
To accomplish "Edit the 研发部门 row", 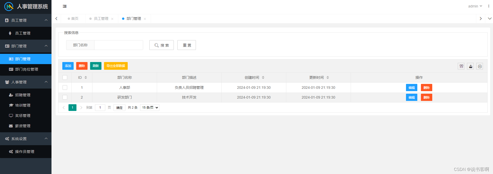I will (412, 97).
